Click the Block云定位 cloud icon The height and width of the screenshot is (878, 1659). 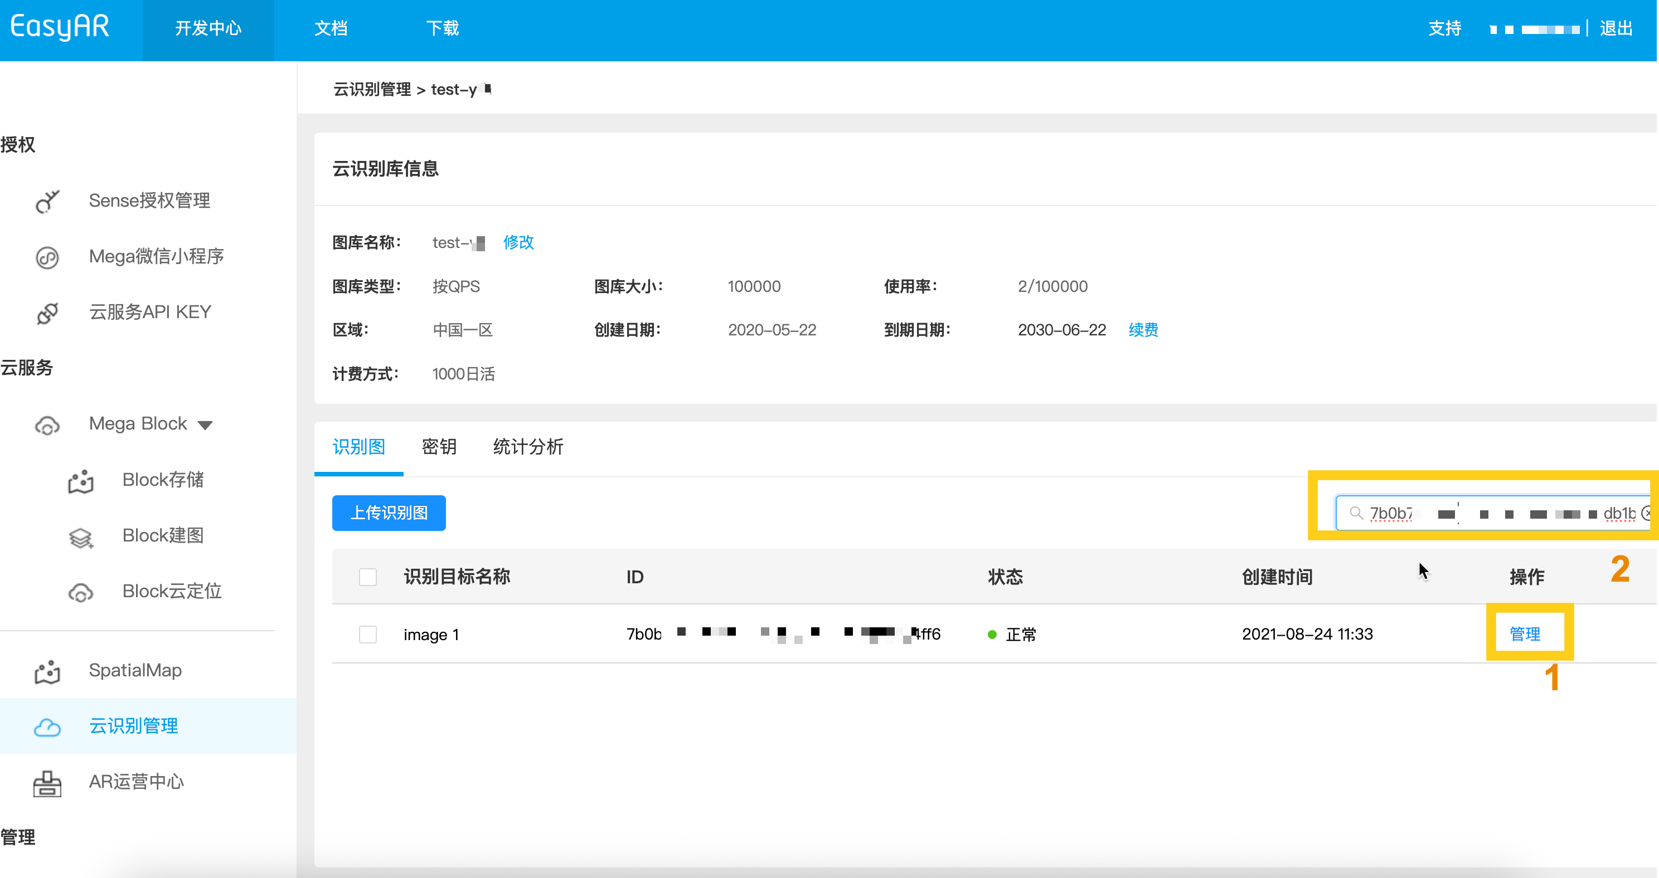(80, 592)
